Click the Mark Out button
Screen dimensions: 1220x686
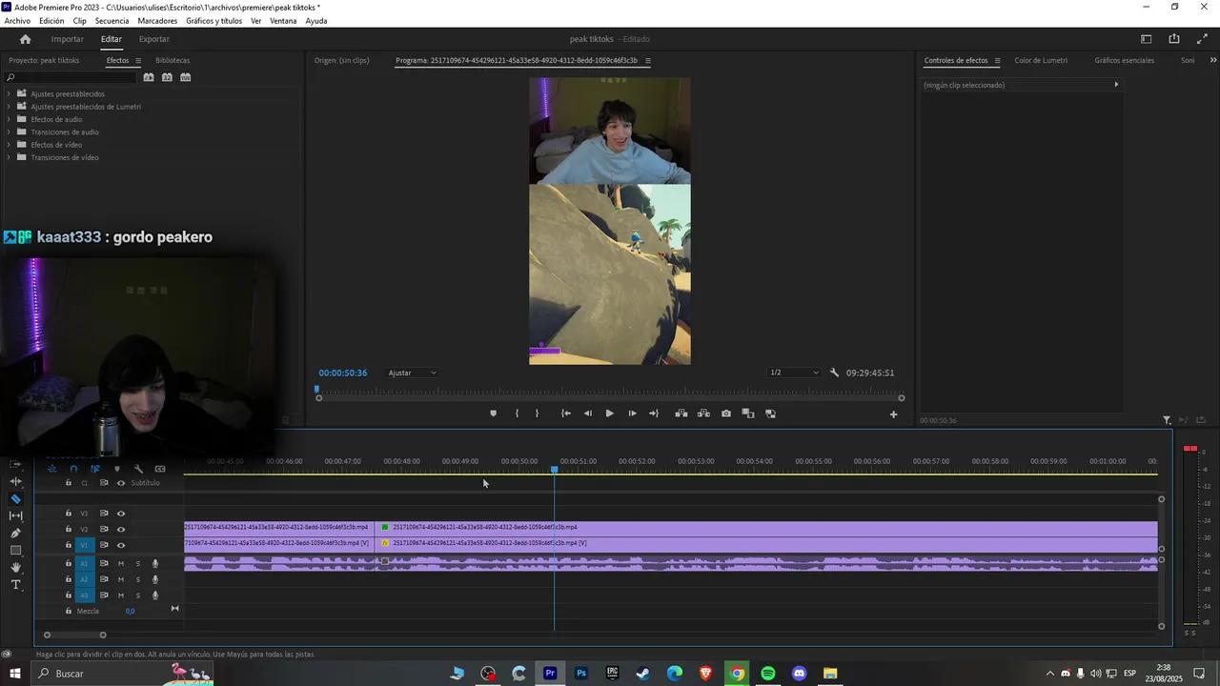pyautogui.click(x=537, y=414)
